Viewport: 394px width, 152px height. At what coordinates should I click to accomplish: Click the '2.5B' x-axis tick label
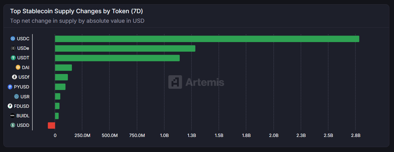click(x=328, y=135)
